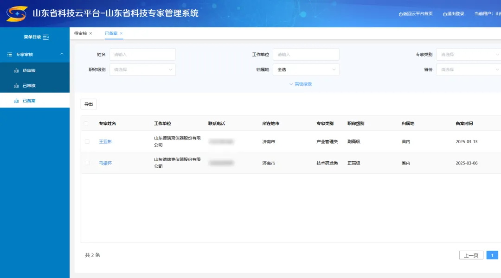Screen dimensions: 501x278
Task: Click inside the 姓名 input field
Action: (x=142, y=54)
